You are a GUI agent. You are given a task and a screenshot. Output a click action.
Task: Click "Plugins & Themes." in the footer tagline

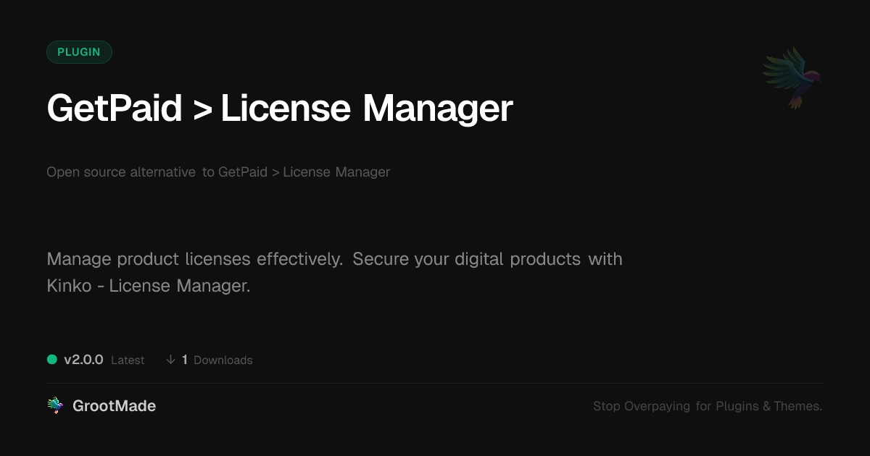pyautogui.click(x=768, y=407)
